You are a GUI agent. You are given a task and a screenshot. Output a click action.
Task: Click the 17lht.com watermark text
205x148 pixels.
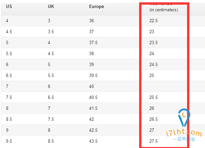(x=184, y=133)
